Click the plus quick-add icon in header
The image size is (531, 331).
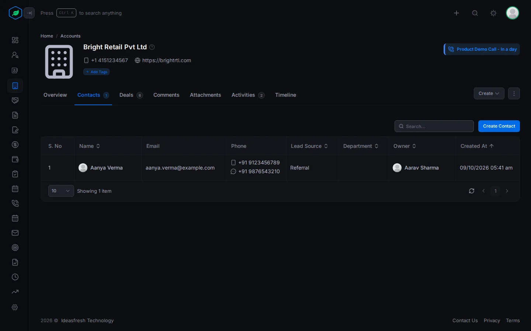[457, 13]
